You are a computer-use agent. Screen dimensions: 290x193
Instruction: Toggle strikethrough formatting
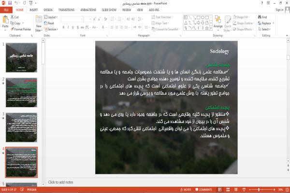(x=82, y=28)
